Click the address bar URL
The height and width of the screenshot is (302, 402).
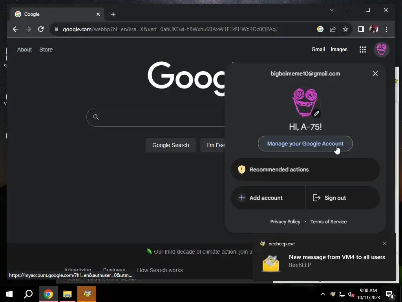170,29
